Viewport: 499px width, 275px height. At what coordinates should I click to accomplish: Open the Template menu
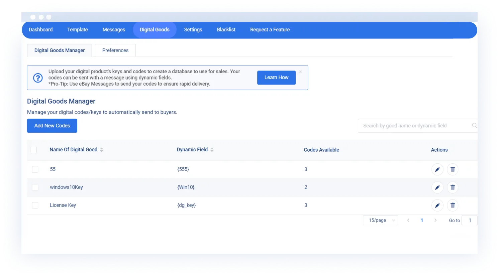pyautogui.click(x=78, y=30)
